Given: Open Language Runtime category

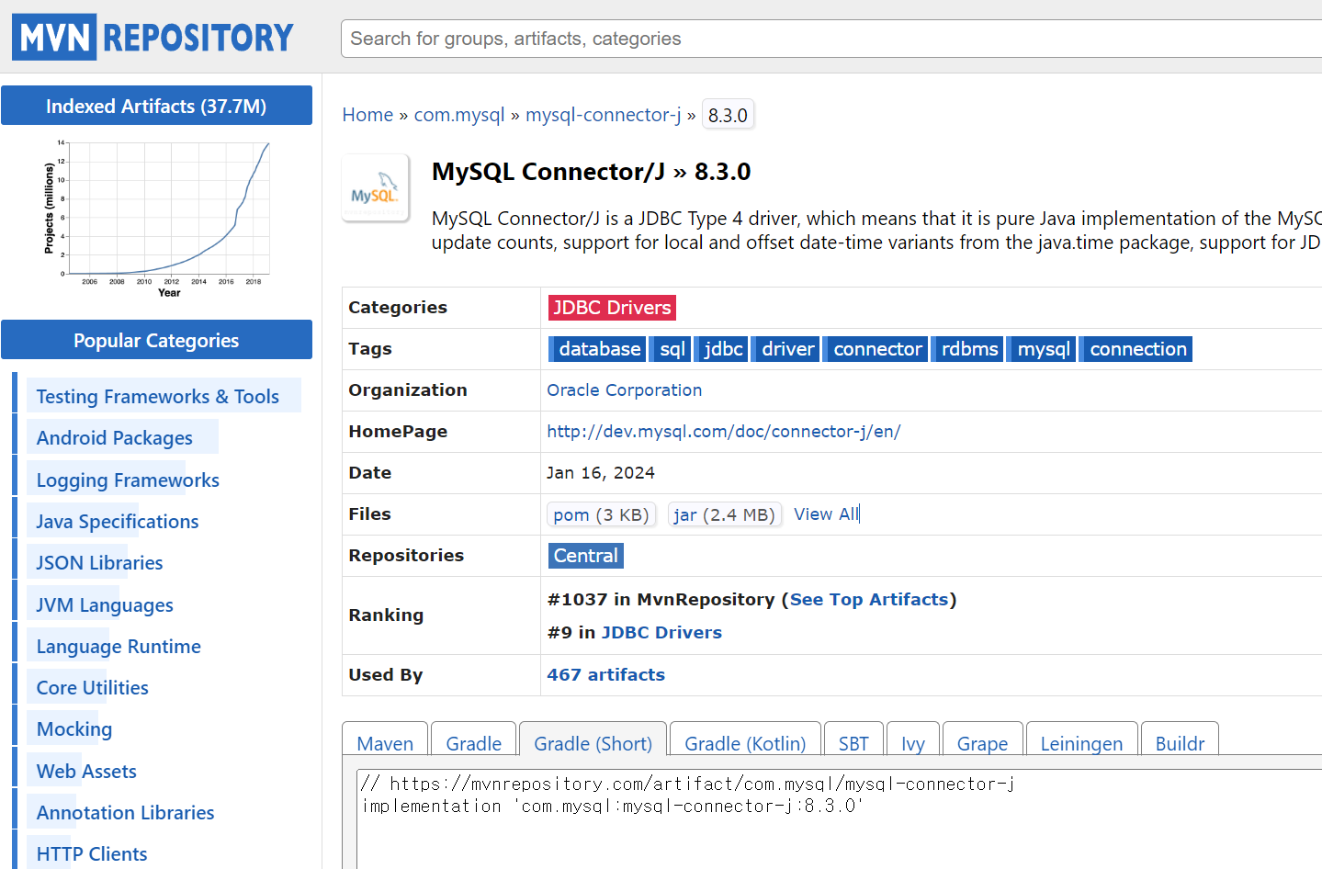Looking at the screenshot, I should [119, 647].
